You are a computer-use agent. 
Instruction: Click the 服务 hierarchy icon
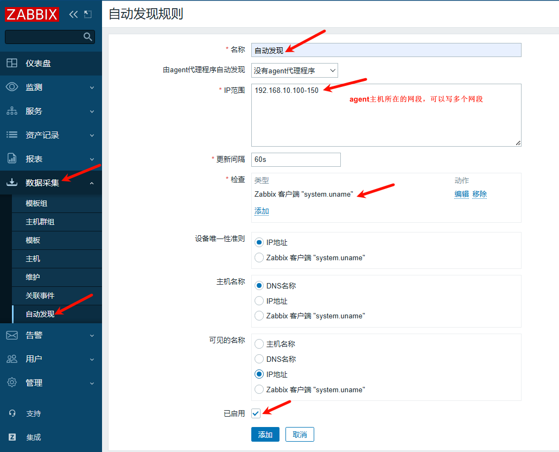click(12, 111)
